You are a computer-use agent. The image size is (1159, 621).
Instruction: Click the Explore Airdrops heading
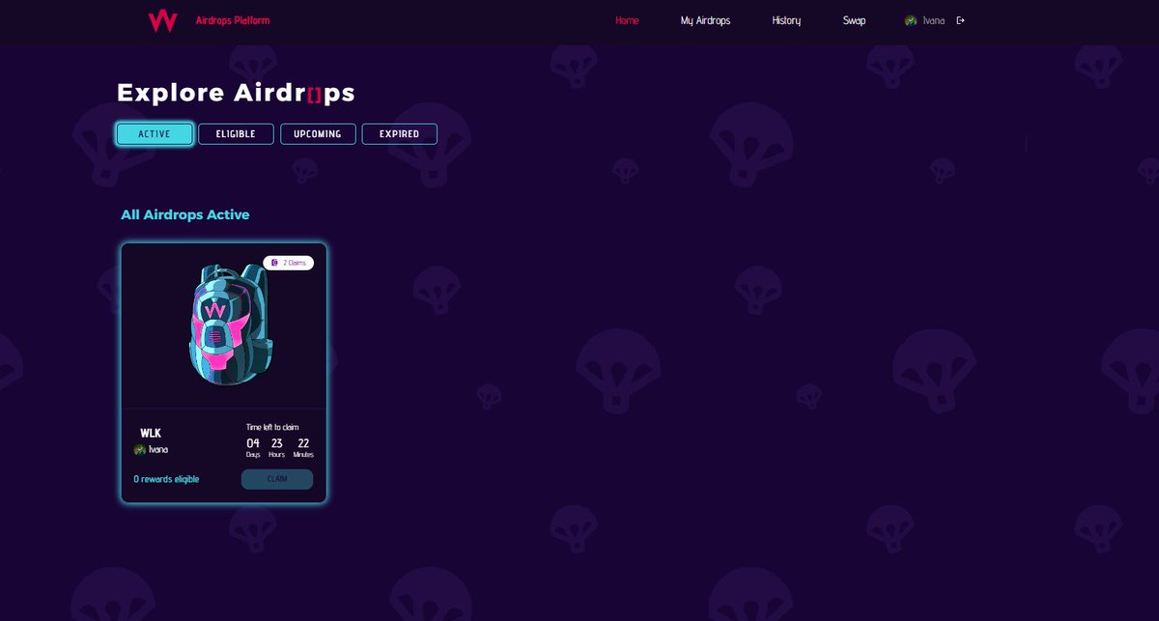[236, 93]
